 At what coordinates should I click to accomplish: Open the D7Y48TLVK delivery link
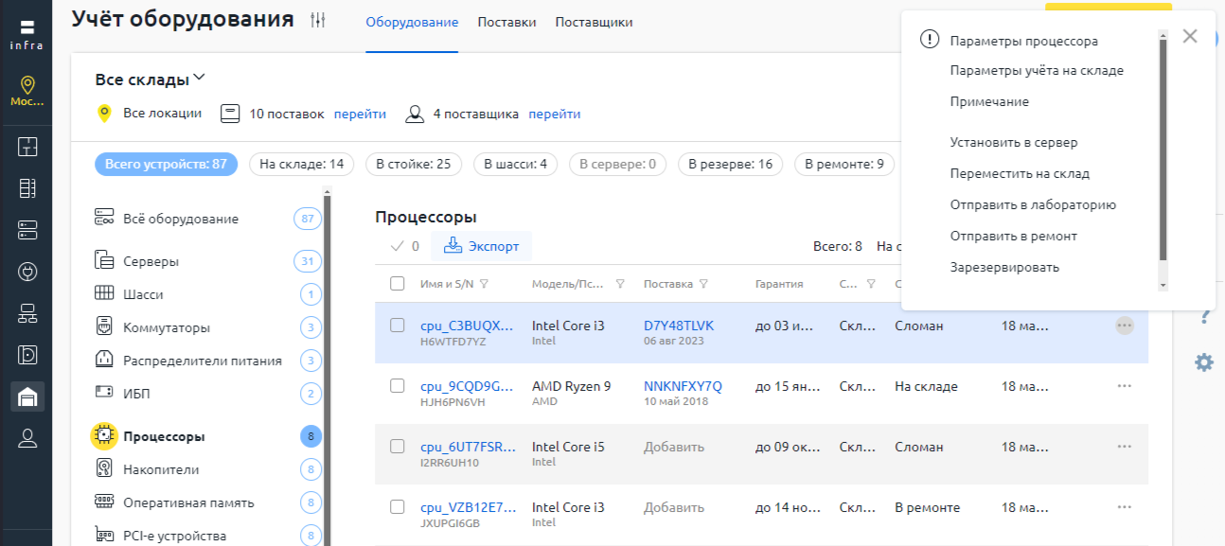point(679,326)
